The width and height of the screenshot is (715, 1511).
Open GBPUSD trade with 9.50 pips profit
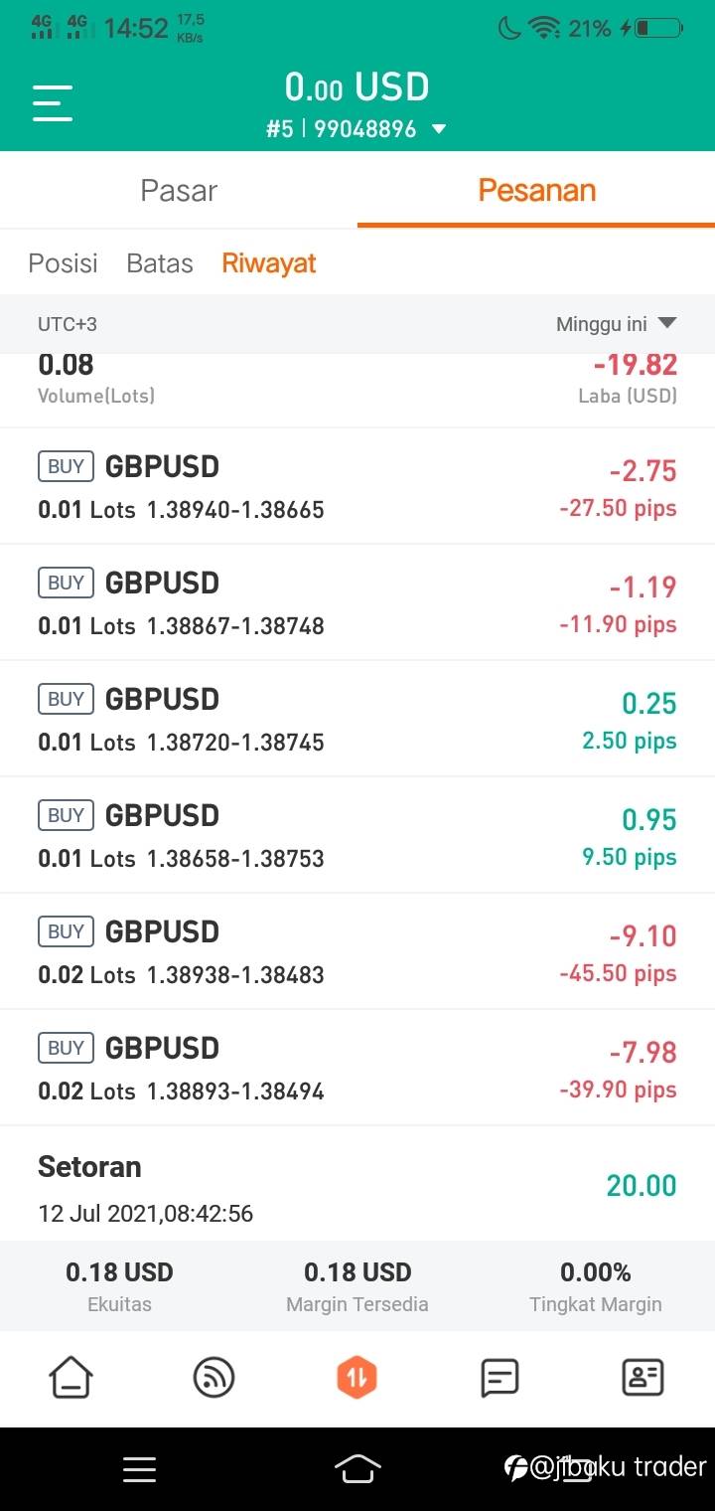357,835
